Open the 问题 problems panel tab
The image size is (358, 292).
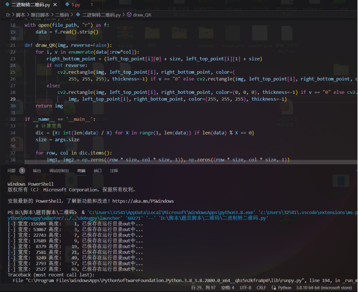tap(11, 170)
